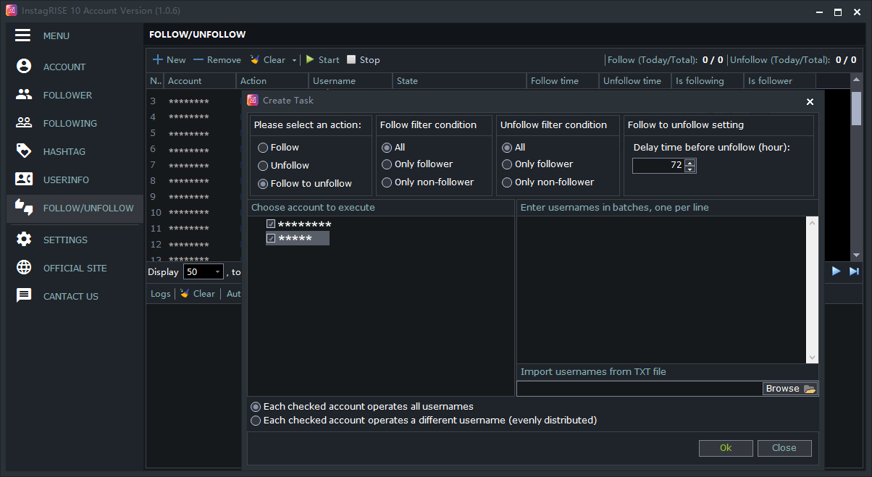This screenshot has width=872, height=477.
Task: Click the Ok button
Action: 726,448
